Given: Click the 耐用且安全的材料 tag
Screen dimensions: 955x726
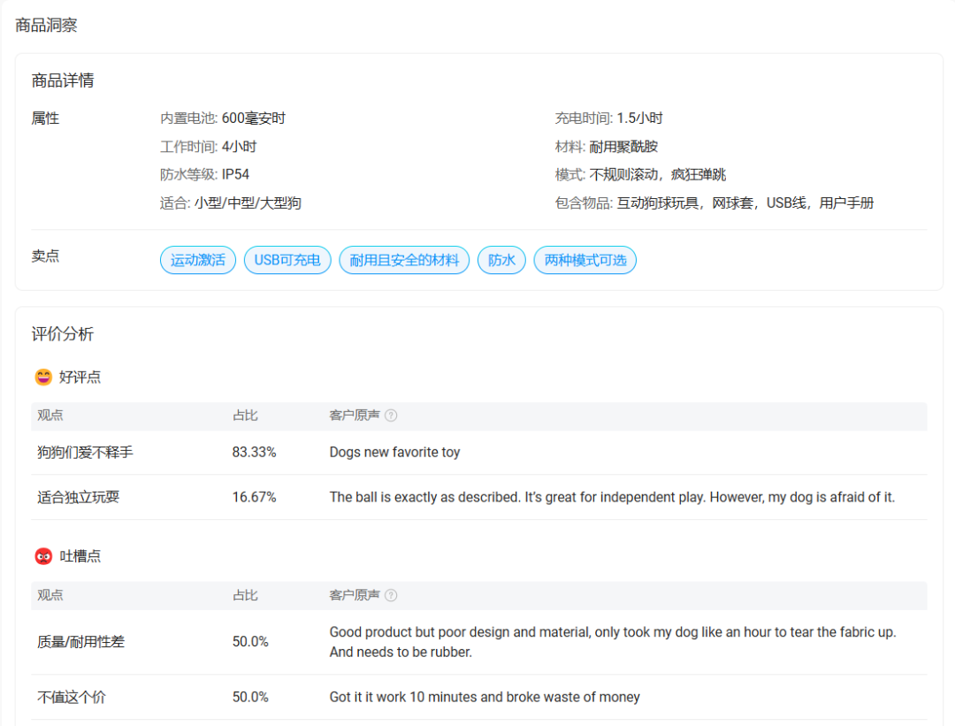Looking at the screenshot, I should (404, 260).
